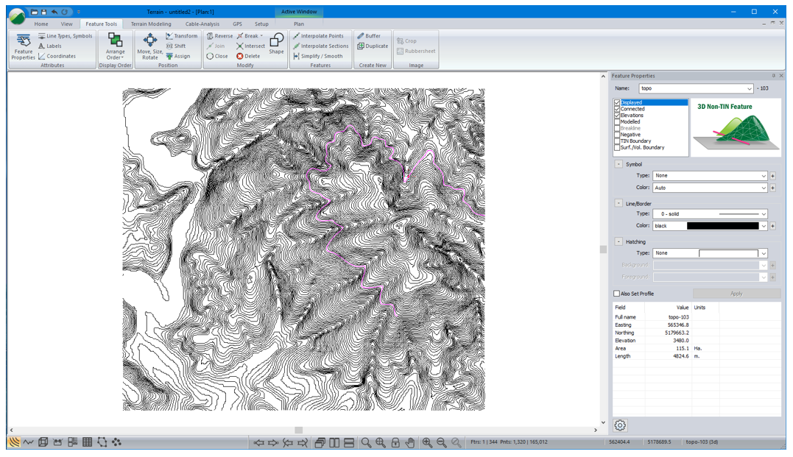
Task: Click the Move, Size, Rotate tool
Action: [149, 46]
